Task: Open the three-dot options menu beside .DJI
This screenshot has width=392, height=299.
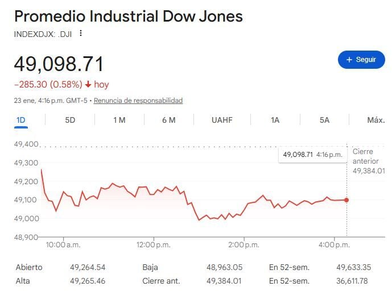Action: (81, 34)
